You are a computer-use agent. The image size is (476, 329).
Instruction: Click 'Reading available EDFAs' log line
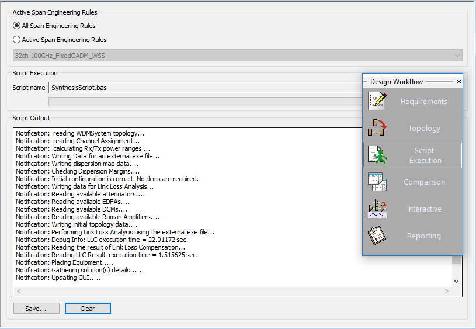(x=73, y=202)
